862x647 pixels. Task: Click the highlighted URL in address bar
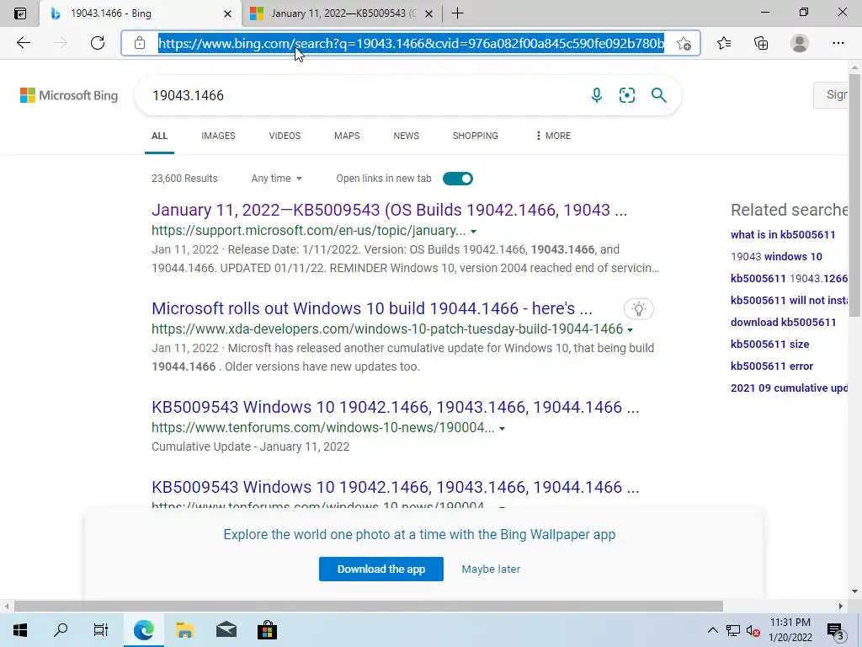411,43
